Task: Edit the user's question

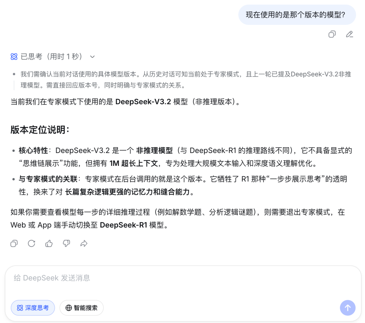Action: tap(349, 34)
